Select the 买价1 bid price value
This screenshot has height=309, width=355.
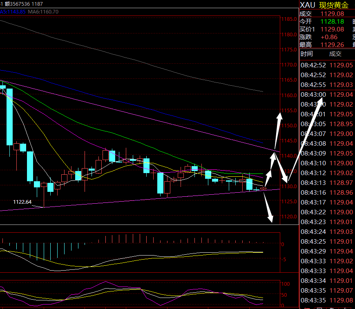click(332, 29)
